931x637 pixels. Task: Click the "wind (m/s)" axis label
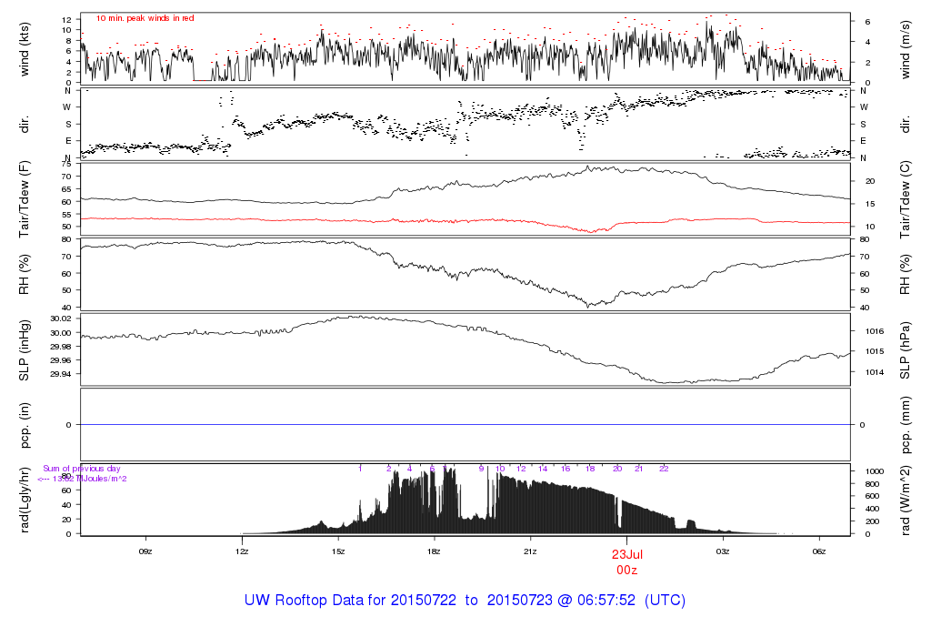(x=906, y=46)
